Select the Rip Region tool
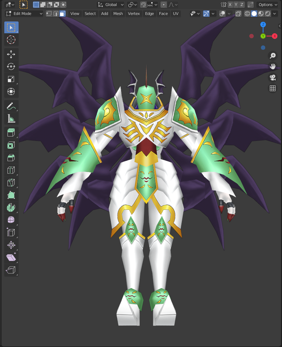This screenshot has height=347, width=282. click(11, 270)
